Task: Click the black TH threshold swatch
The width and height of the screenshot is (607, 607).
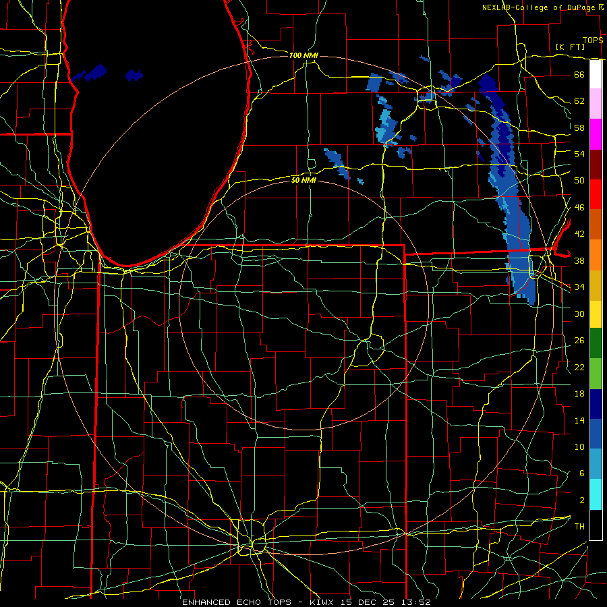Action: pos(596,525)
